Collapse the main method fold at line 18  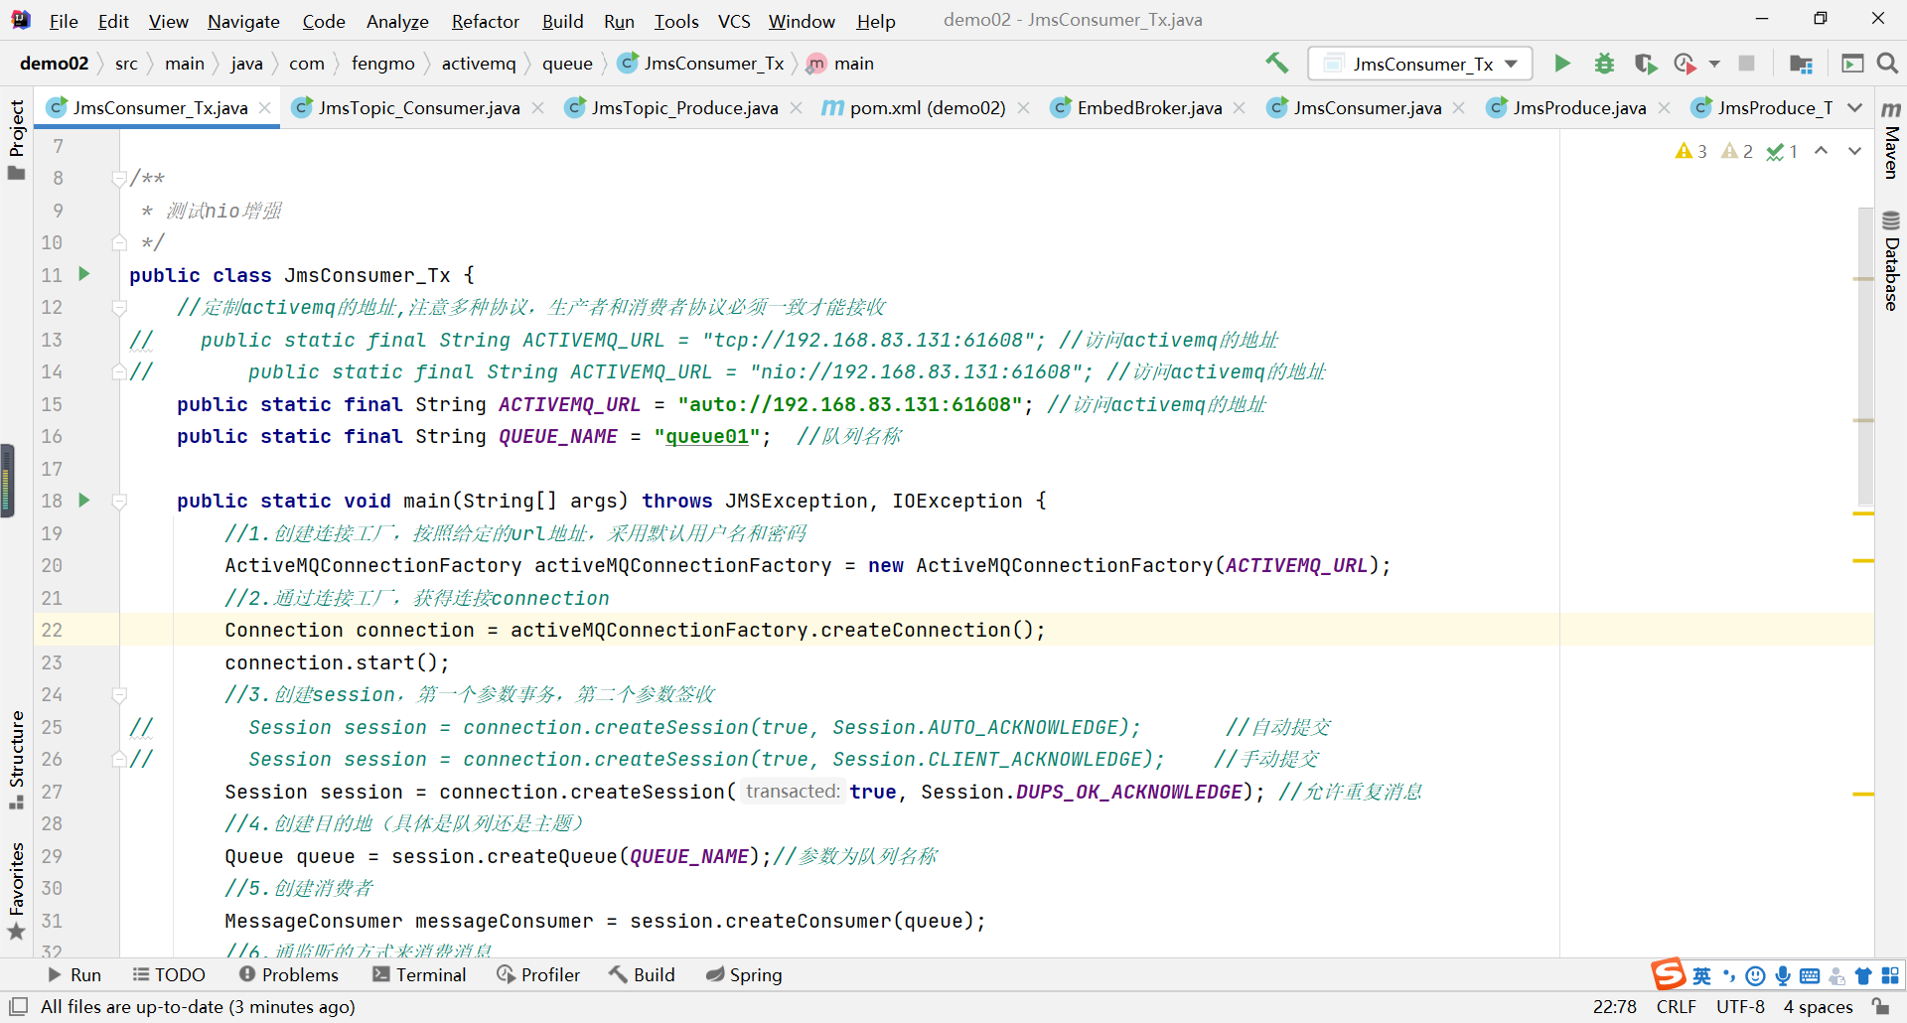tap(119, 502)
